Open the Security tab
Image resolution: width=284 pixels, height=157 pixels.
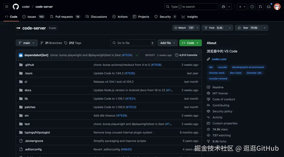pyautogui.click(x=165, y=17)
